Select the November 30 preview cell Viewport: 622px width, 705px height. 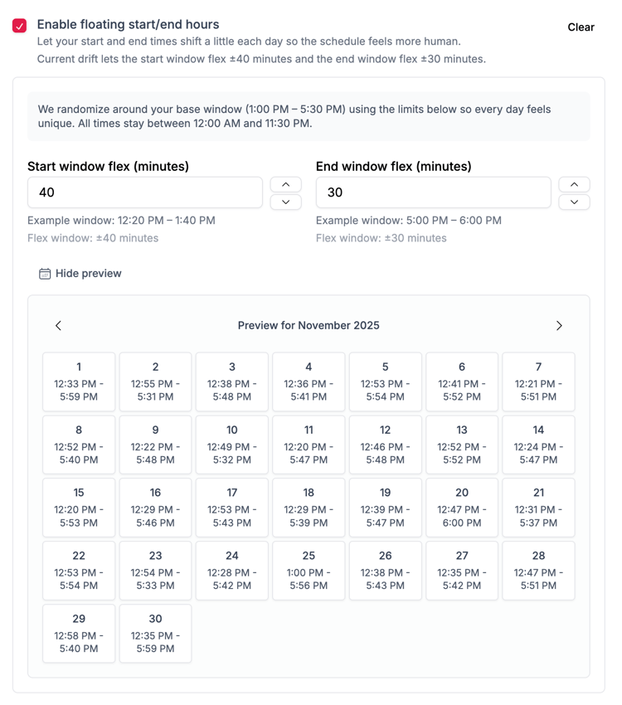pyautogui.click(x=155, y=634)
